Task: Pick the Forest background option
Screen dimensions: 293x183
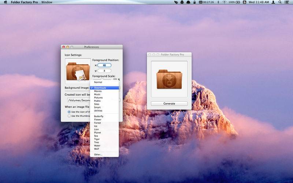Action: (104, 123)
